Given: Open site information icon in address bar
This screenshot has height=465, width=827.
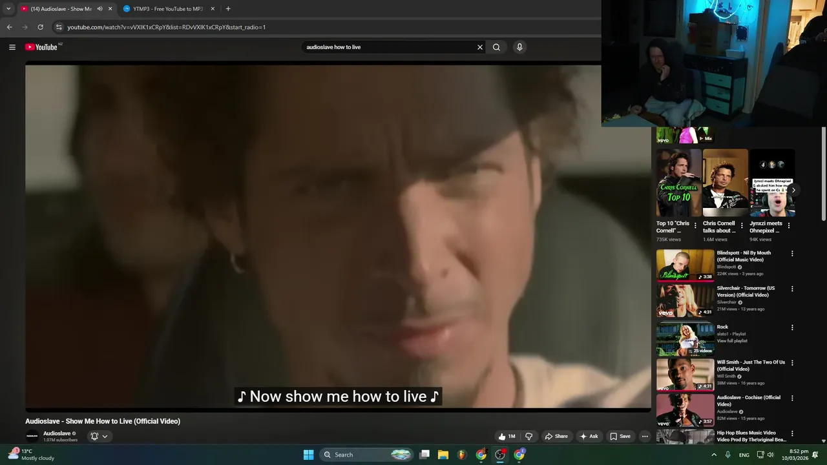Looking at the screenshot, I should [x=59, y=27].
